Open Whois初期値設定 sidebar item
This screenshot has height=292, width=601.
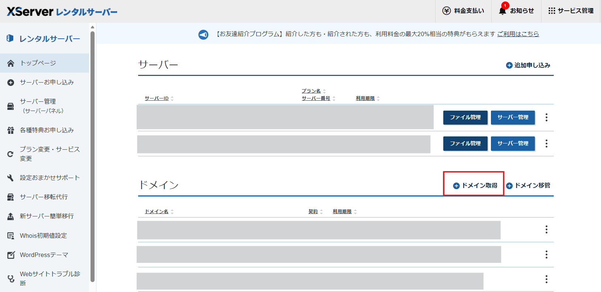(44, 236)
